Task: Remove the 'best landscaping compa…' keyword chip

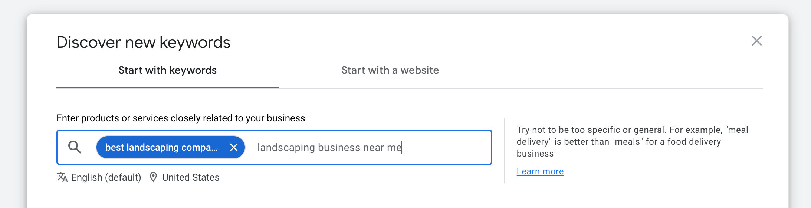Action: [x=234, y=147]
